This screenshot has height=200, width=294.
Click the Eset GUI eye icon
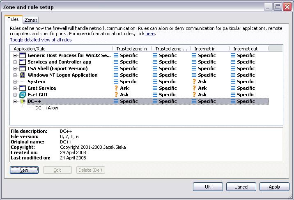click(x=23, y=95)
